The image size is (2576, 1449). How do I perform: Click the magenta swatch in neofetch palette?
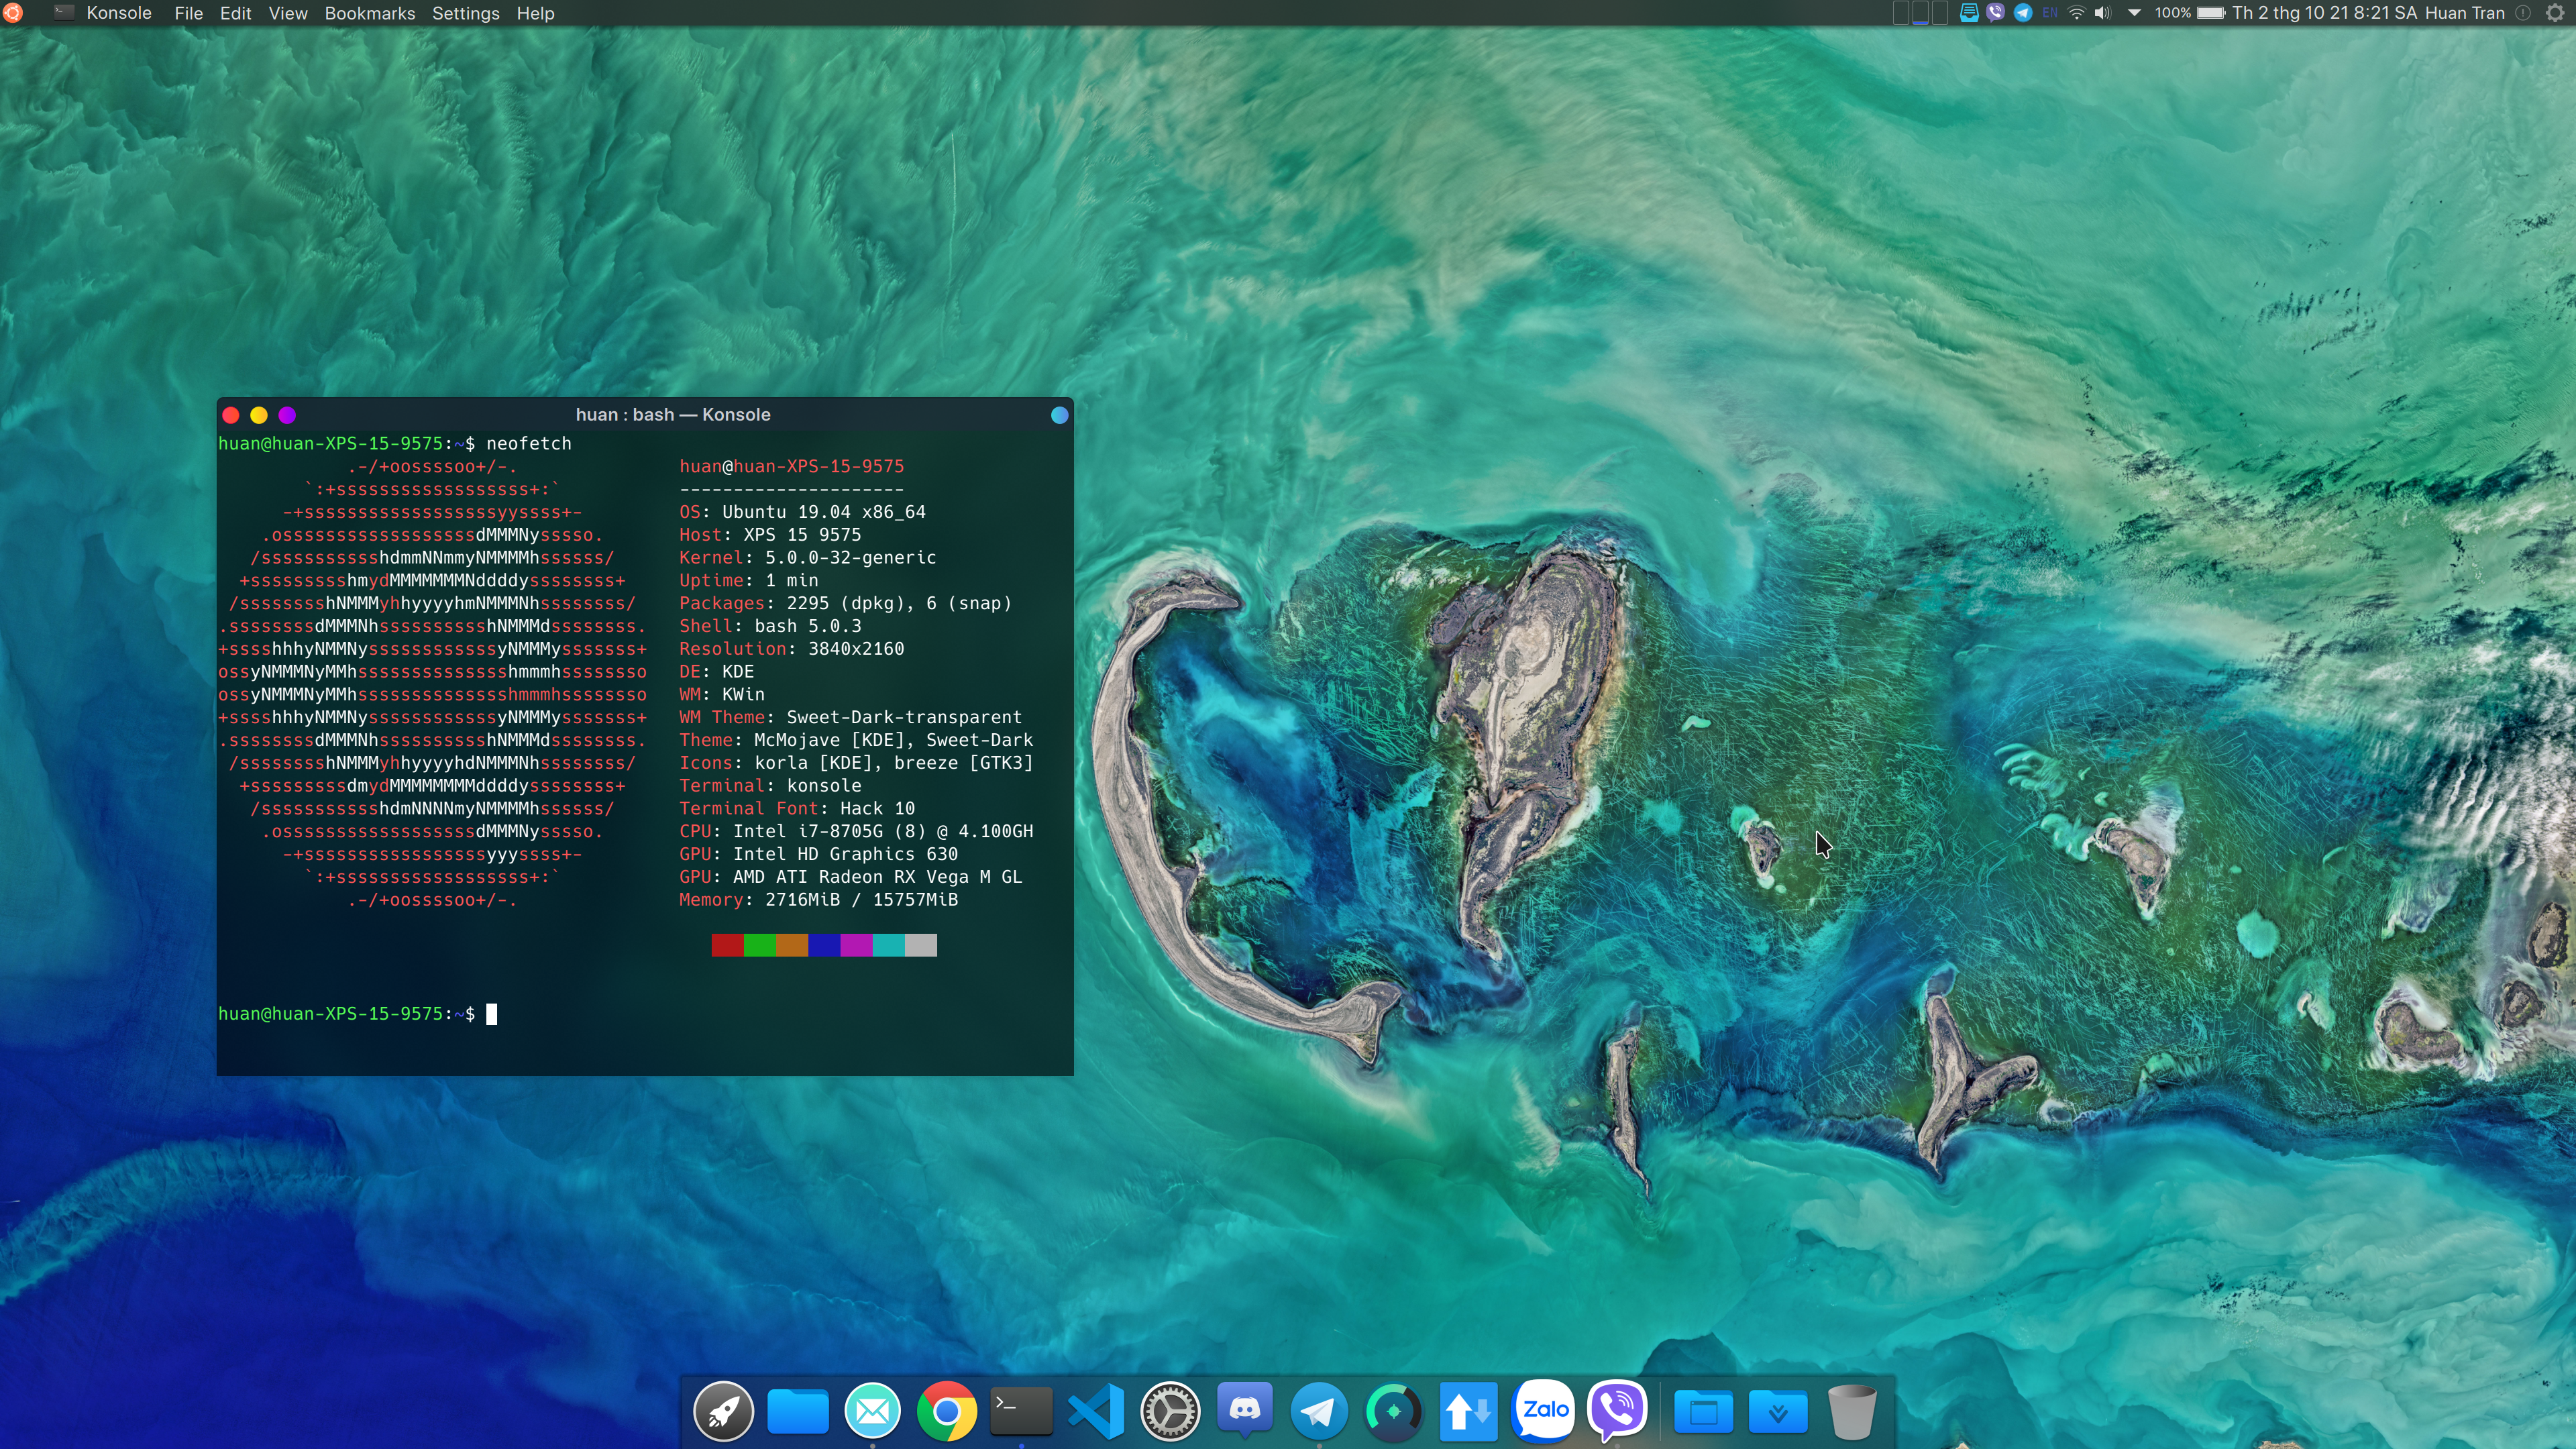point(856,945)
